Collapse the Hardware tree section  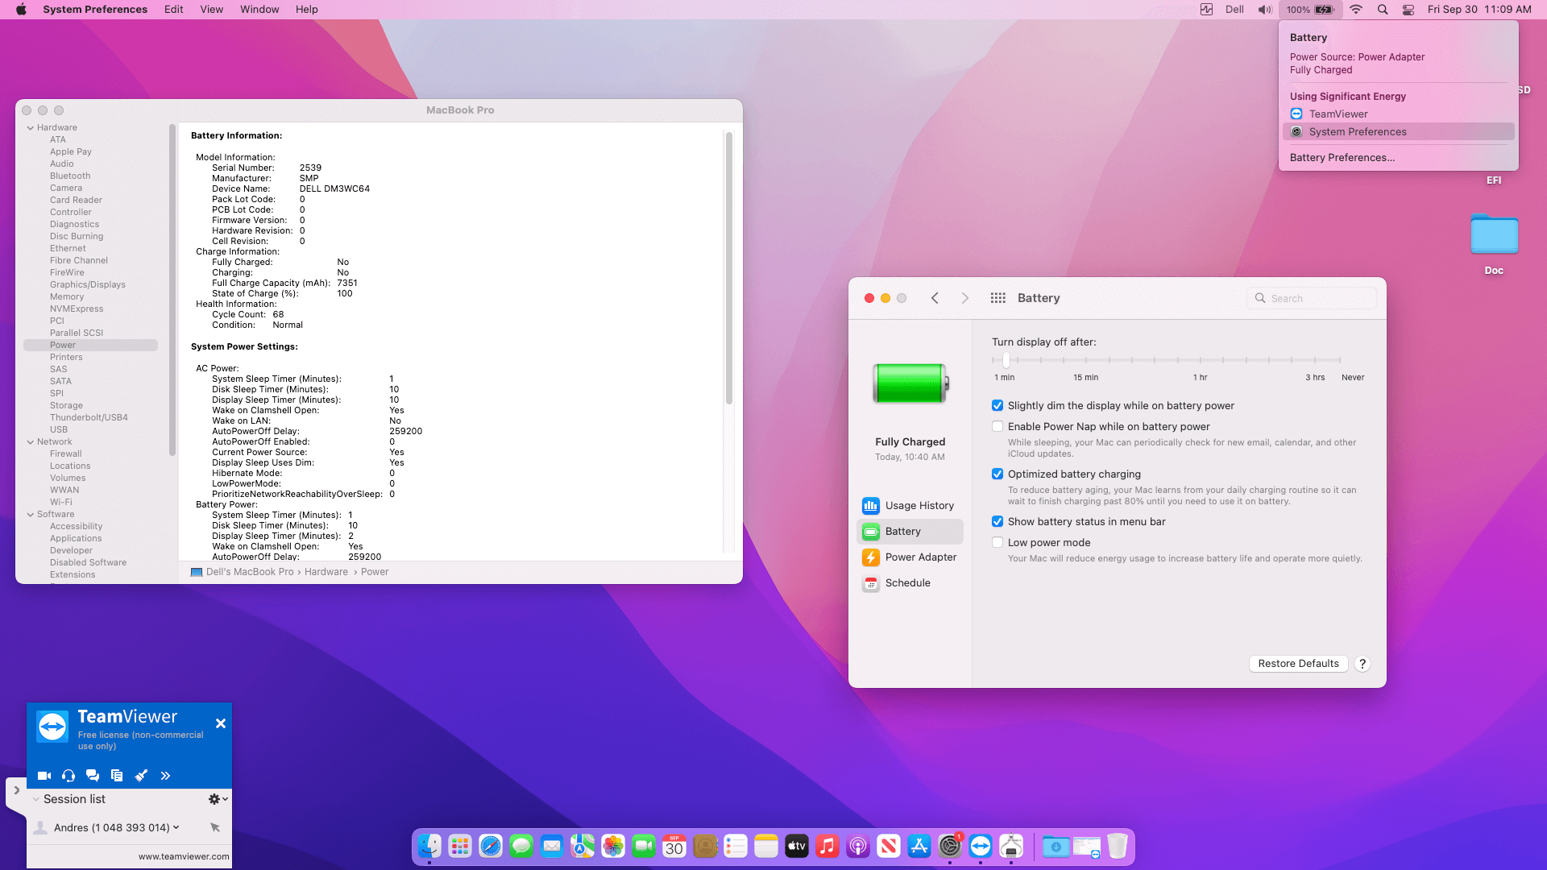[x=31, y=128]
